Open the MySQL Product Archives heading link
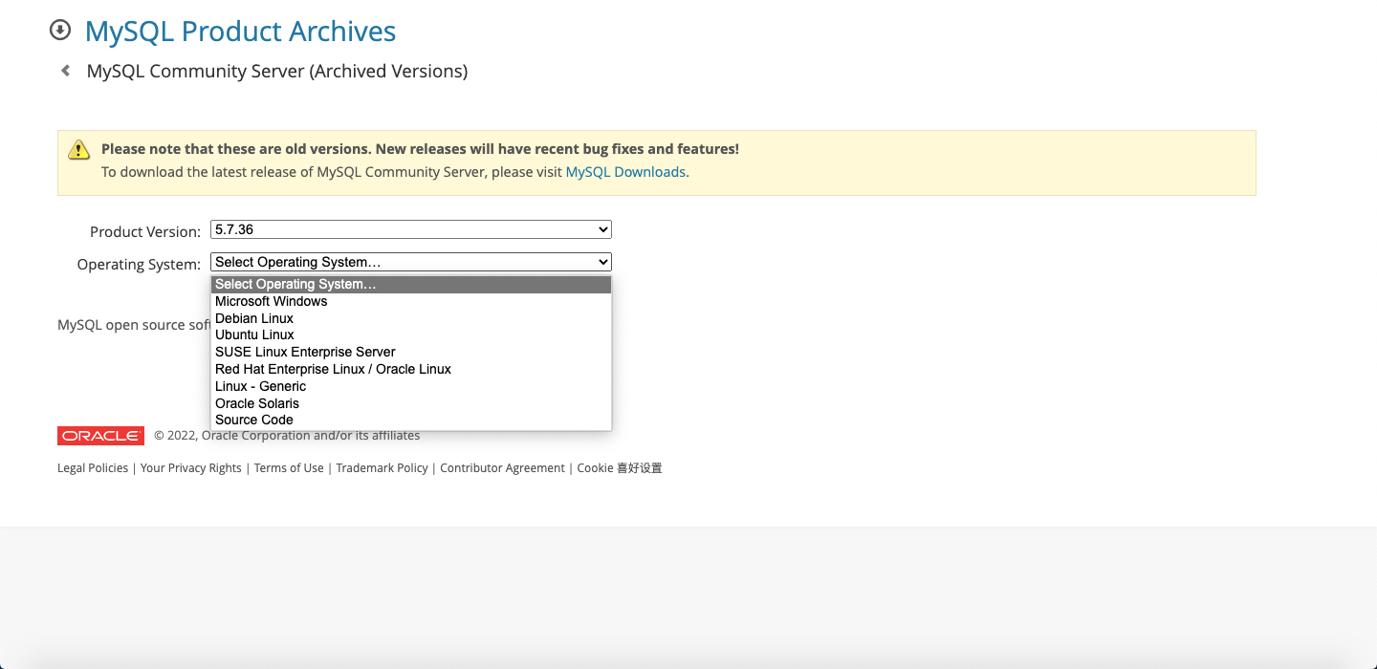 pyautogui.click(x=240, y=31)
